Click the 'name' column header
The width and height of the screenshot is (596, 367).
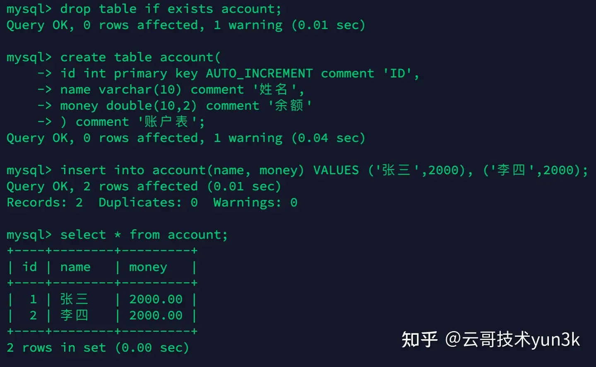click(75, 267)
